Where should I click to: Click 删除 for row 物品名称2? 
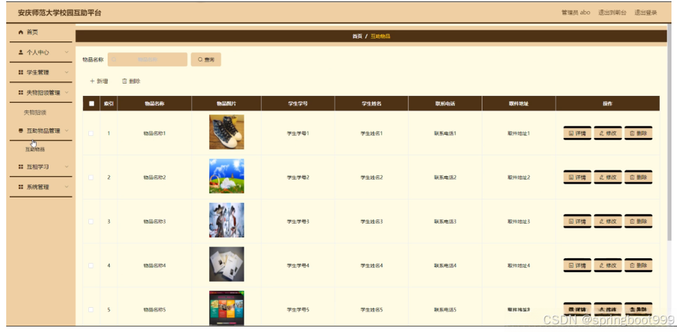[638, 177]
